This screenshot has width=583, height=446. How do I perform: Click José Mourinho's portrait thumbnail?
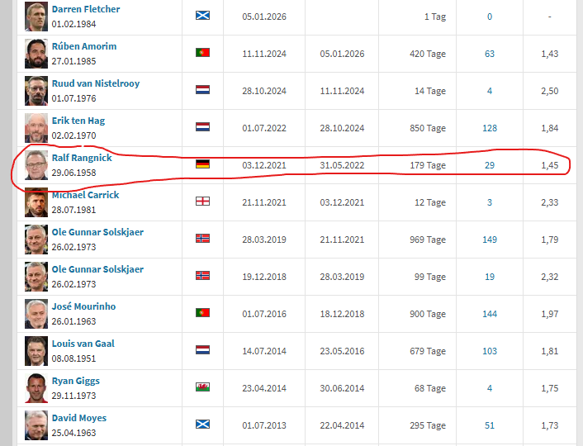(x=36, y=313)
